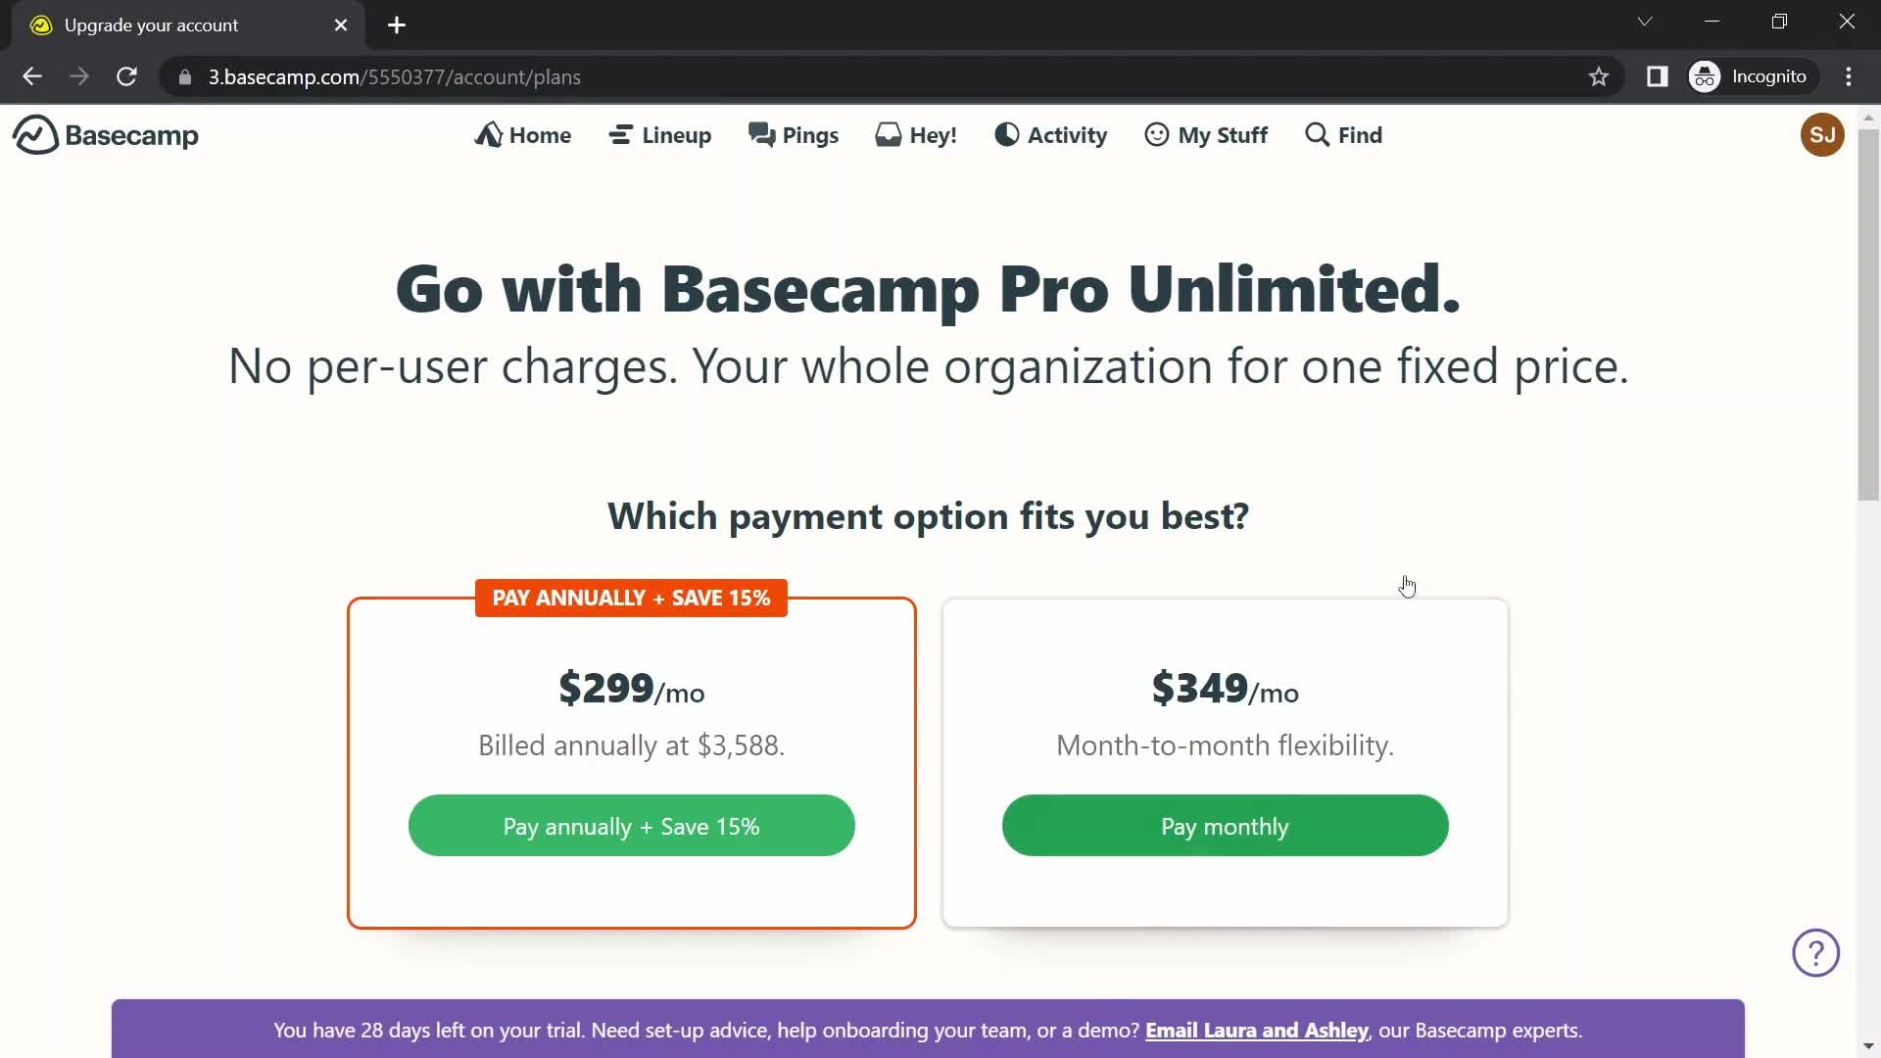Open the Lineup section
Viewport: 1881px width, 1058px height.
[660, 134]
